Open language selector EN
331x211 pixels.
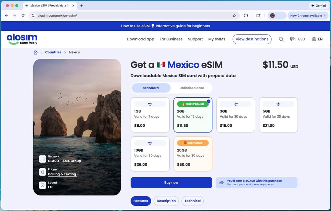[x=317, y=39]
